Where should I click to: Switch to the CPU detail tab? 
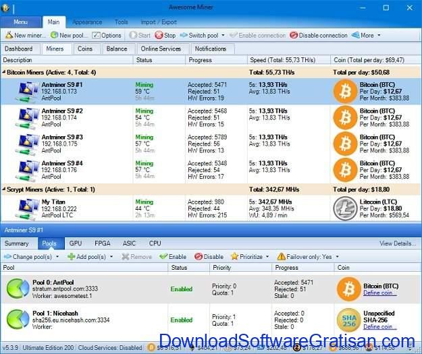(x=155, y=243)
